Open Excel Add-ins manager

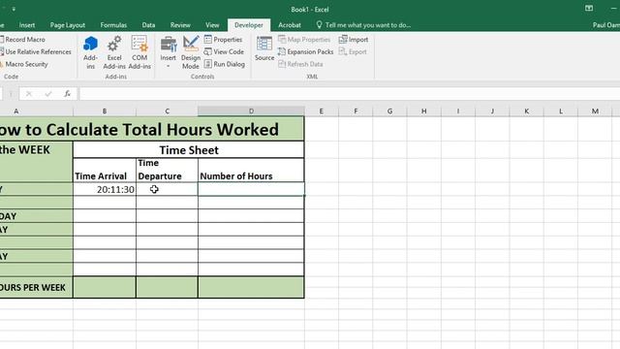114,52
